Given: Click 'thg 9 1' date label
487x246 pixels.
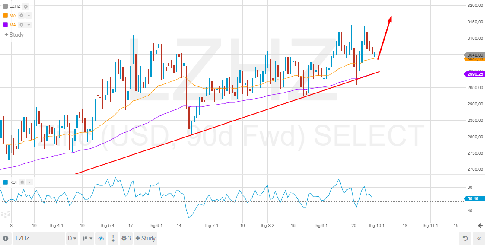Looking at the screenshot, I should (x=321, y=226).
